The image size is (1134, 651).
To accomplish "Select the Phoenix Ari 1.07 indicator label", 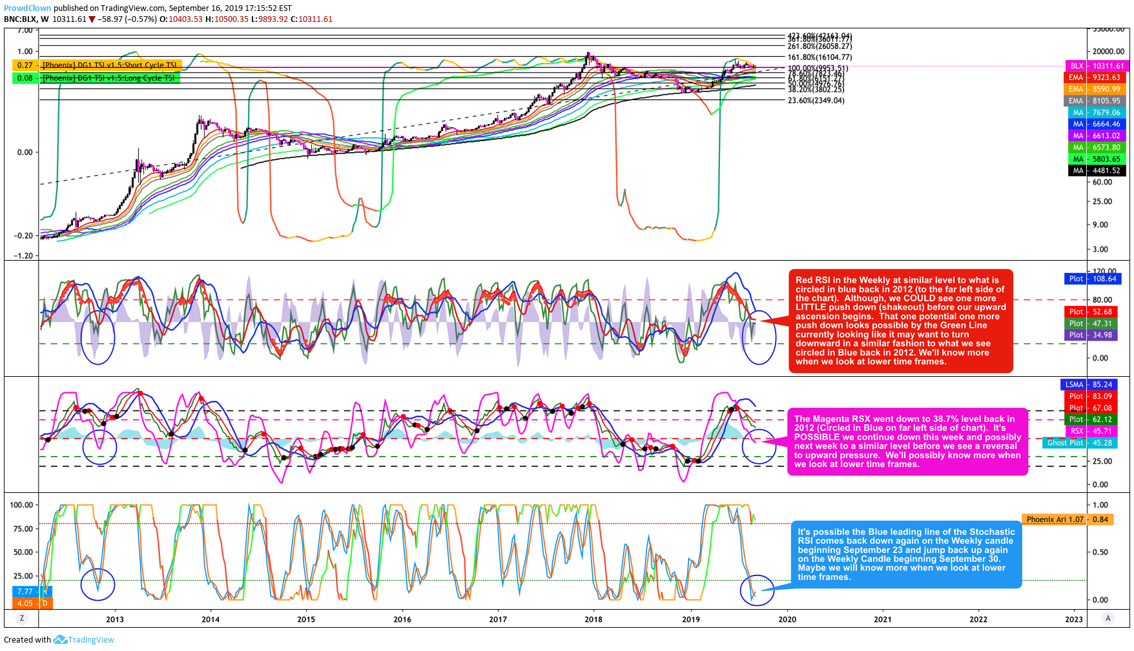I will 1067,519.
